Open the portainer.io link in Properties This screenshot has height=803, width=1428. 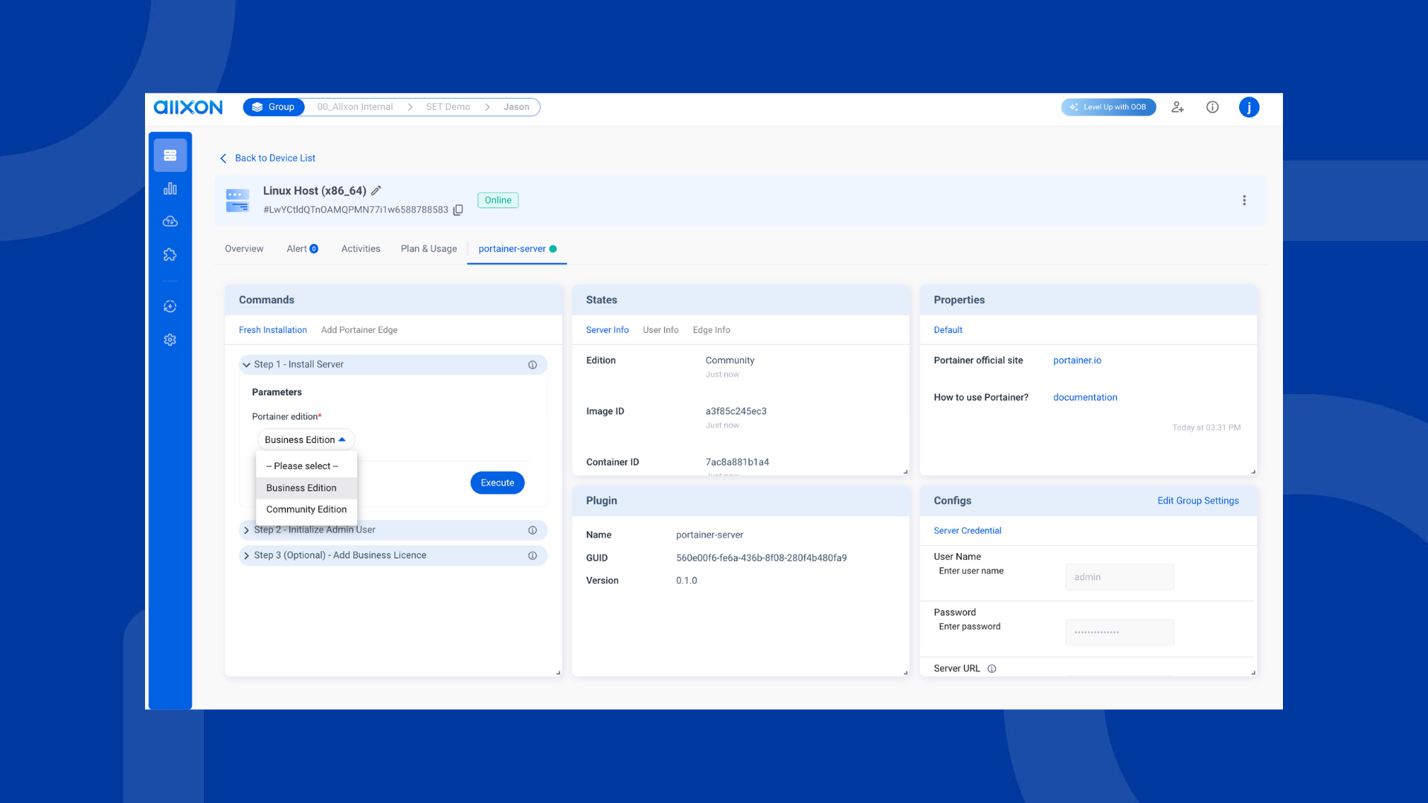pos(1076,360)
